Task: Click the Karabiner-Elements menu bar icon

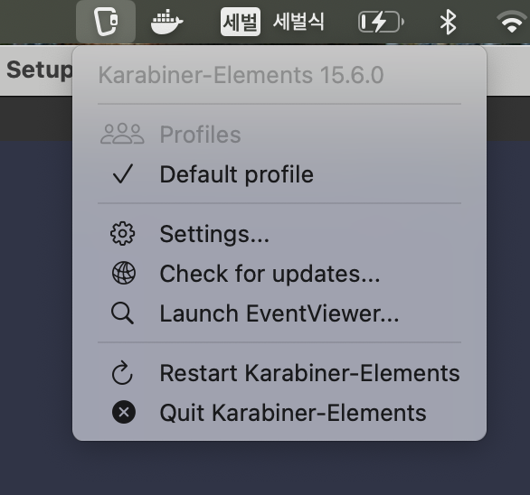Action: (x=106, y=22)
